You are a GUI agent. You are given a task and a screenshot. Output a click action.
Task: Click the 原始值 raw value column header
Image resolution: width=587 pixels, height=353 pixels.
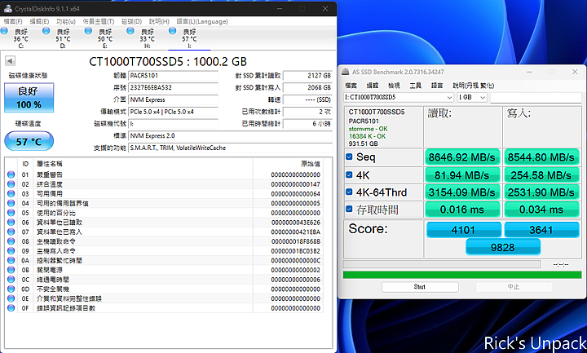(x=311, y=164)
